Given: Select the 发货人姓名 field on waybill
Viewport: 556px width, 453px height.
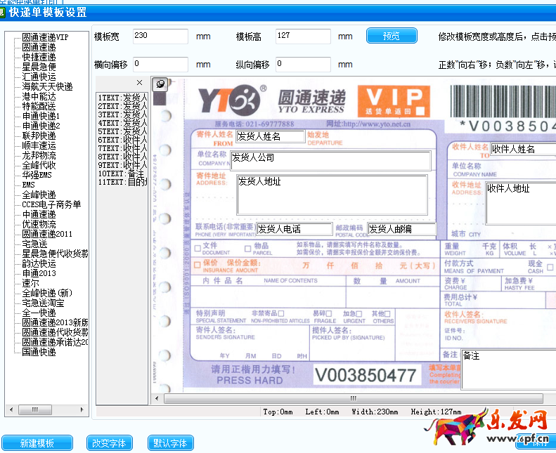Looking at the screenshot, I should (x=270, y=136).
